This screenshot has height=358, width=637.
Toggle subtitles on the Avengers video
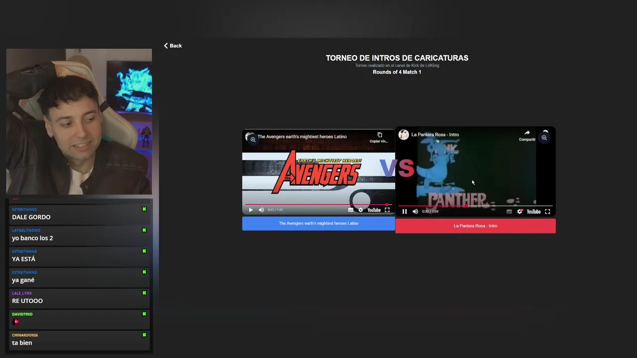(351, 210)
